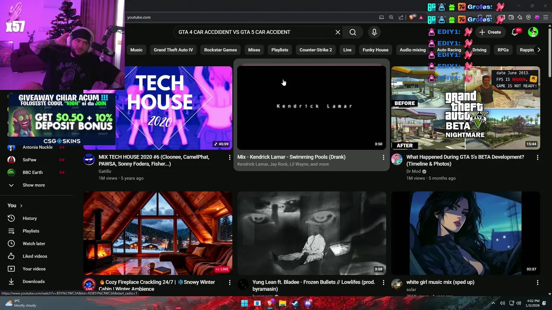Select the Music filter chip
552x310 pixels.
click(x=136, y=50)
